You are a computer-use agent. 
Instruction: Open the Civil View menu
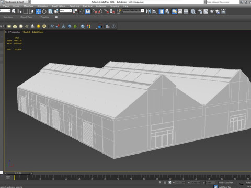point(88,6)
